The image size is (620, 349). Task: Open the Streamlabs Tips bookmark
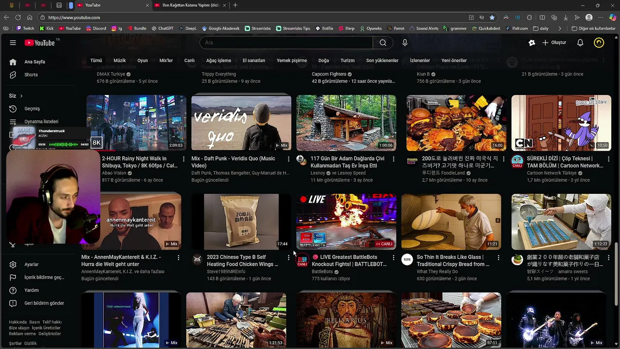(x=293, y=29)
